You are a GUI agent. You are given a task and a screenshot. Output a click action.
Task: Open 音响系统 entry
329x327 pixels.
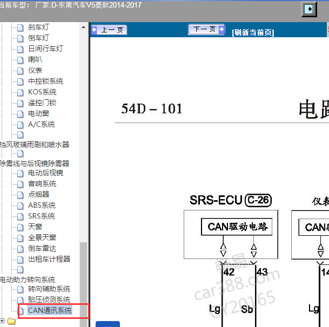(x=42, y=183)
